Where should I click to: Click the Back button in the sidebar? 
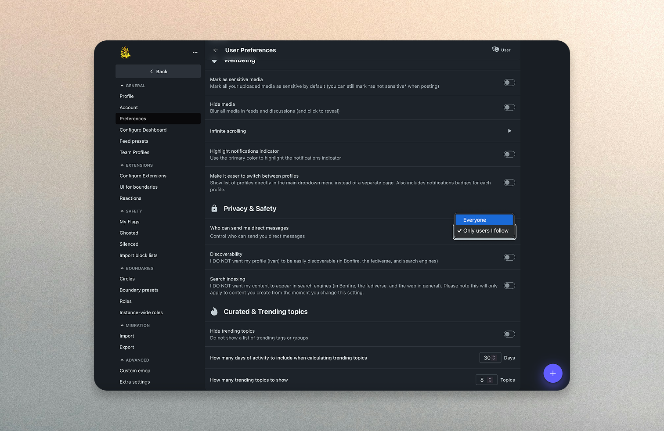pos(158,72)
